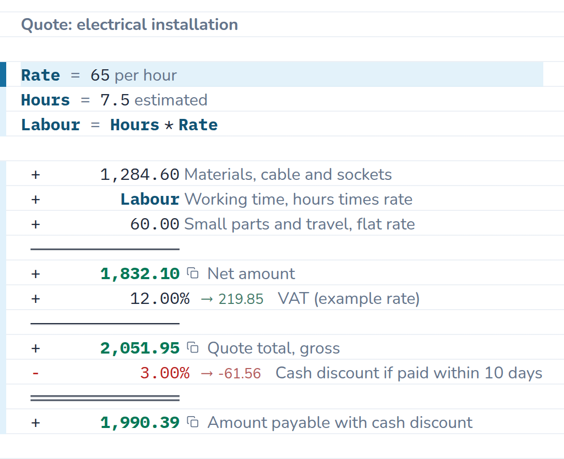The width and height of the screenshot is (564, 459).
Task: Copy the Amount payable with cash discount
Action: pos(193,422)
